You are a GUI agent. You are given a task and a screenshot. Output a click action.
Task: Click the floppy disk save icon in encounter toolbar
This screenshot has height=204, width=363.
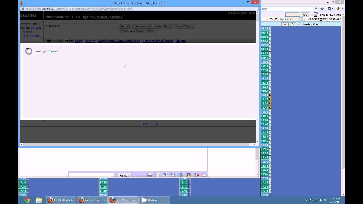pyautogui.click(x=150, y=175)
